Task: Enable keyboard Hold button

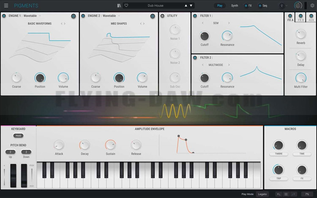Action: click(x=19, y=136)
